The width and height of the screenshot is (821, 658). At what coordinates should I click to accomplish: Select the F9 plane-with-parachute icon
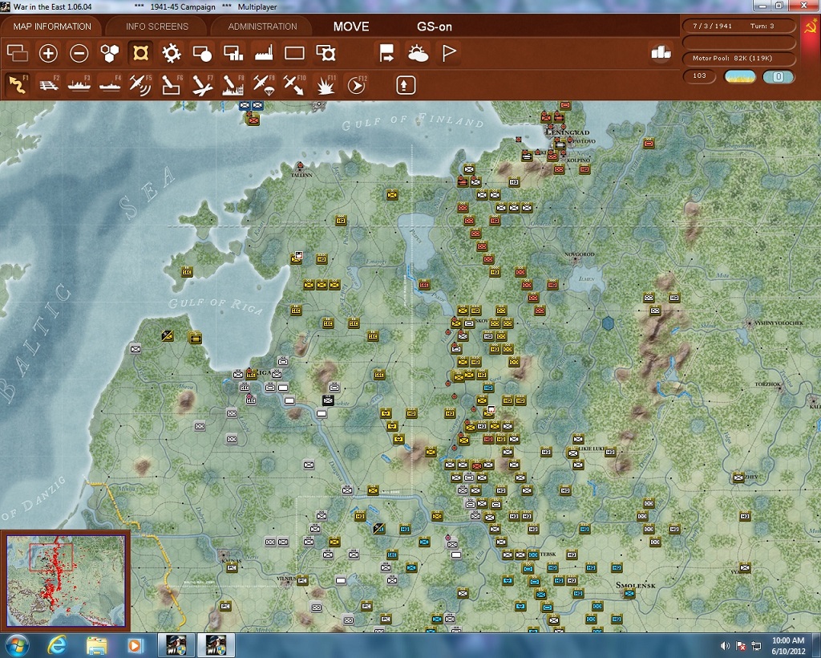pos(264,85)
